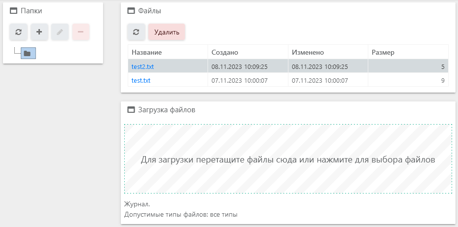Image resolution: width=458 pixels, height=227 pixels.
Task: Open the test2.txt file link
Action: [142, 66]
